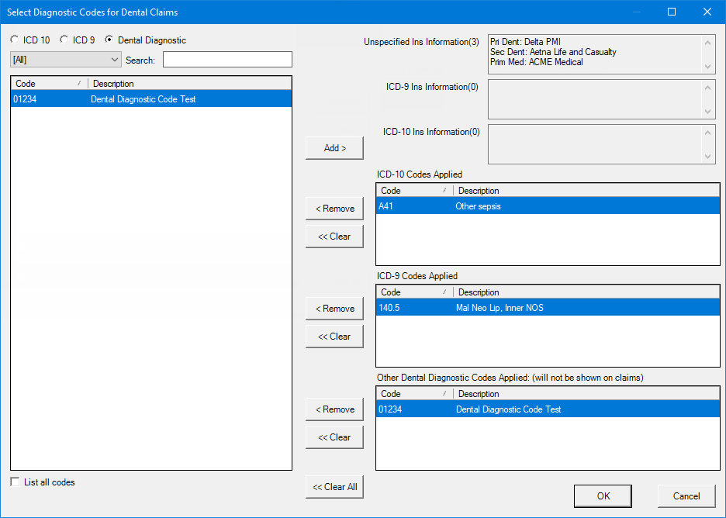The width and height of the screenshot is (726, 518).
Task: Enable the List all codes checkbox
Action: (16, 482)
